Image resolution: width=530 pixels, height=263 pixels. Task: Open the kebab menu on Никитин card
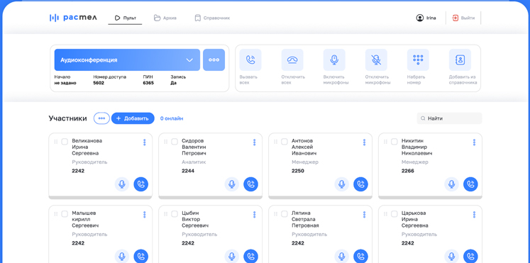pyautogui.click(x=474, y=142)
